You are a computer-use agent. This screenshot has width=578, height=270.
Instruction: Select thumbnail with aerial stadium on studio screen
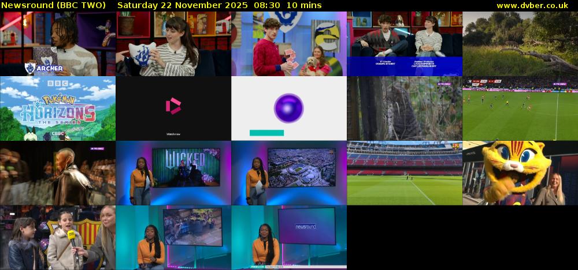coord(289,173)
